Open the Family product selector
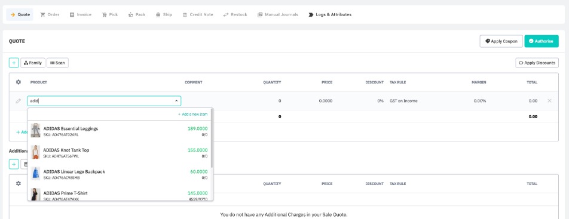This screenshot has height=219, width=569. [x=33, y=63]
